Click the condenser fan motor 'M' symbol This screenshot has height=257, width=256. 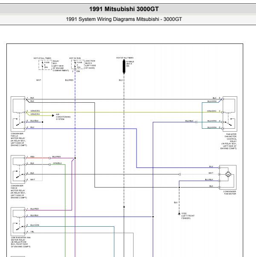click(x=228, y=174)
